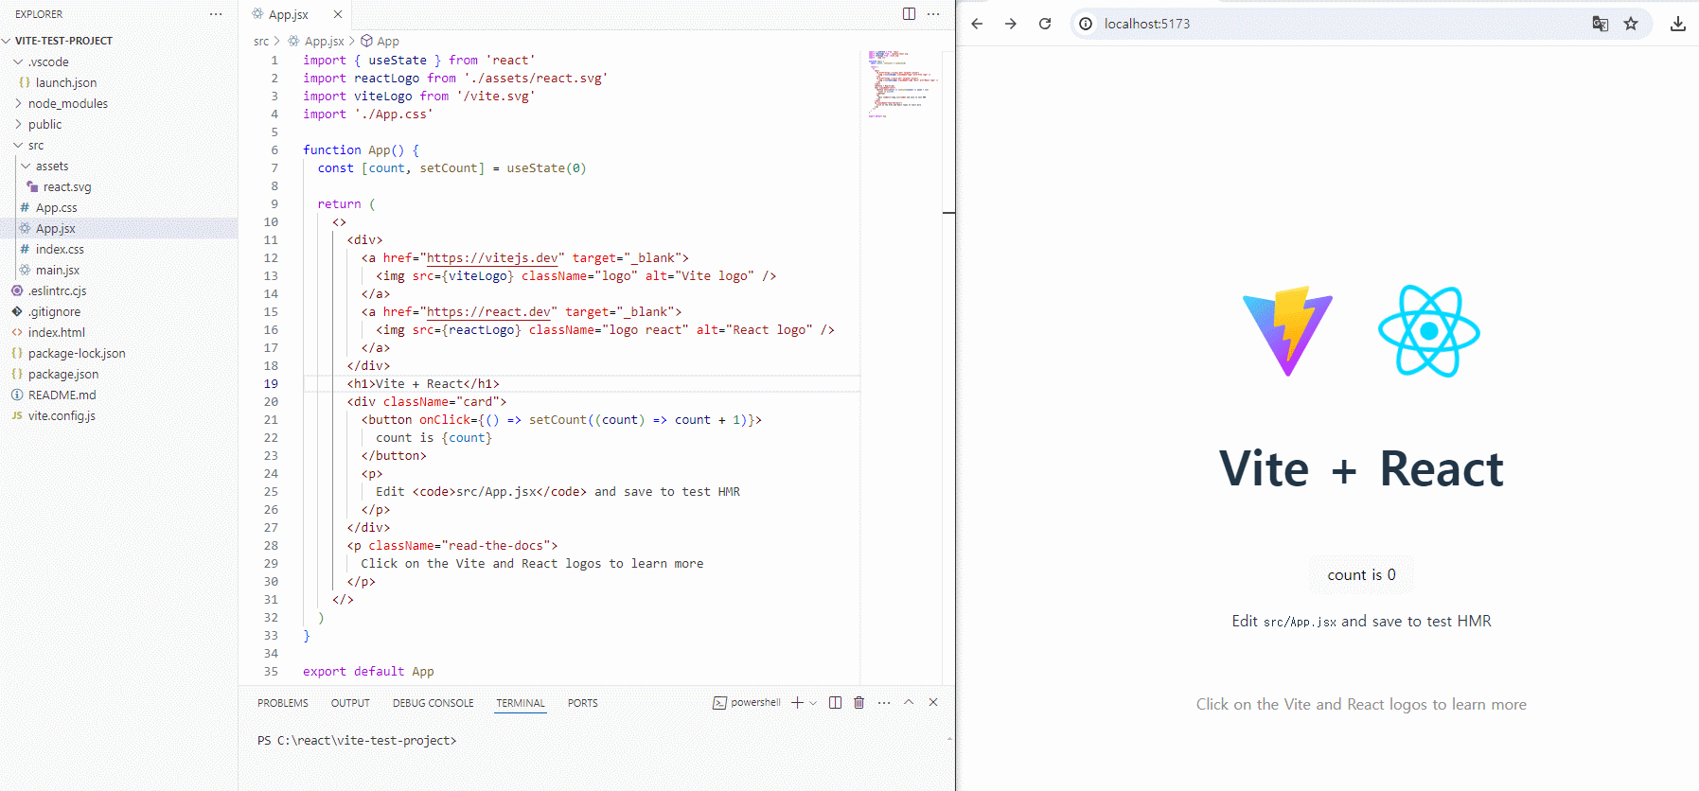This screenshot has height=791, width=1699.
Task: Click the Vite logo on the page
Action: [x=1287, y=331]
